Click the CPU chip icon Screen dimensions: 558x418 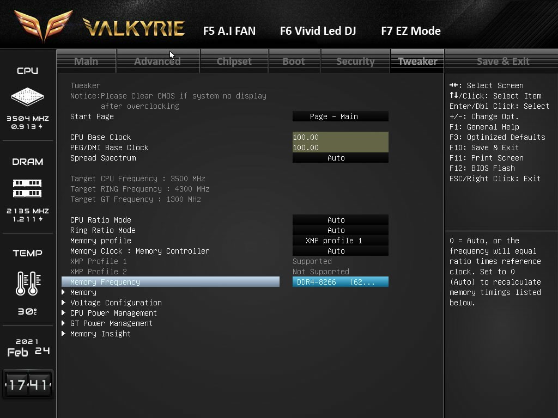click(27, 96)
